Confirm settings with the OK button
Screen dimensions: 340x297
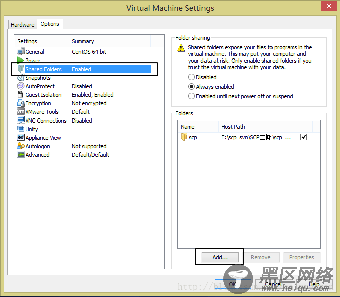coord(232,284)
